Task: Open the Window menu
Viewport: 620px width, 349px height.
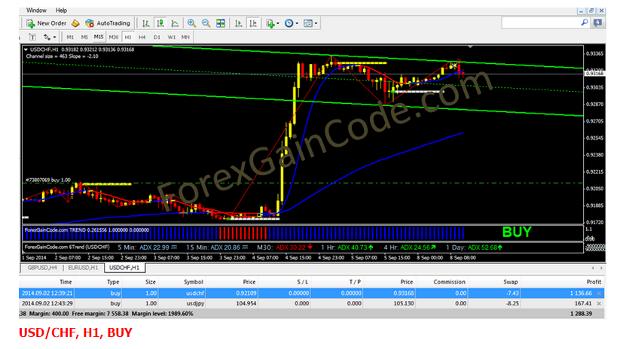Action: [36, 11]
